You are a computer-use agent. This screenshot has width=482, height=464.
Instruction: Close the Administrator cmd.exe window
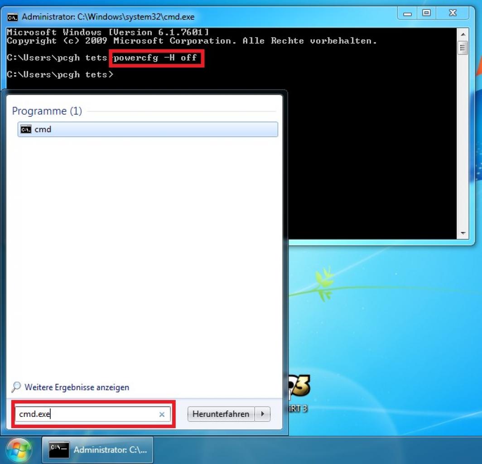[x=453, y=13]
